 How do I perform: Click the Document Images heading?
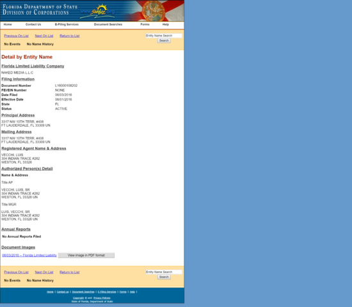coord(18,248)
